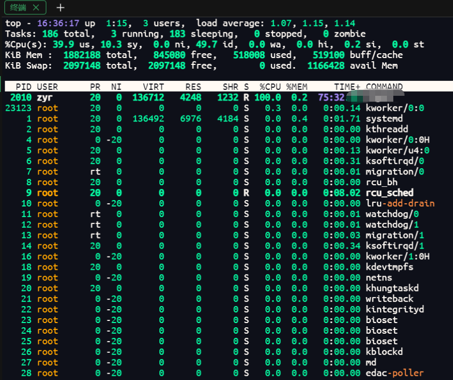Click the edac-poller command entry
The height and width of the screenshot is (380, 453).
pyautogui.click(x=394, y=373)
